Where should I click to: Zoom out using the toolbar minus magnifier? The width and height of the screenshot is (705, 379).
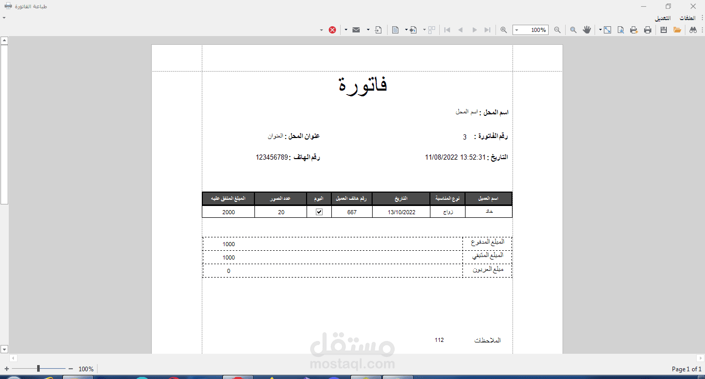[x=557, y=30]
